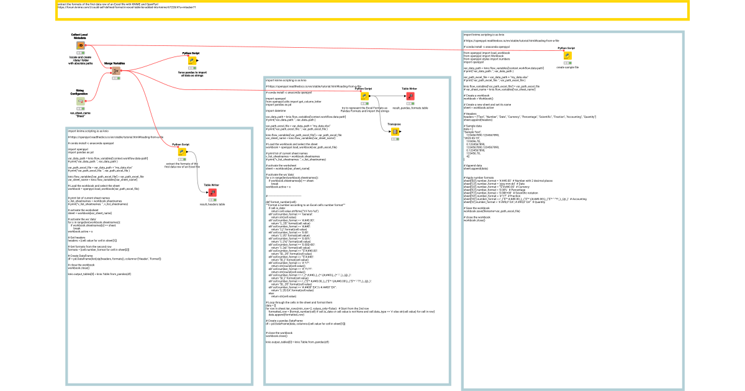Viewport: 745px width, 391px height.
Task: Click the 'result_headers table' node label
Action: [212, 204]
